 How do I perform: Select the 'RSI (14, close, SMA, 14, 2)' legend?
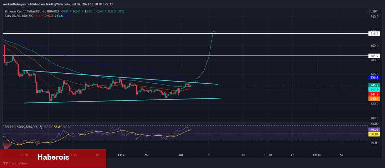pos(23,127)
